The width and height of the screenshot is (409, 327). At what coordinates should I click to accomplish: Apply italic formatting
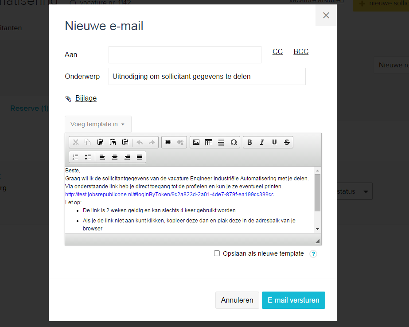point(262,142)
